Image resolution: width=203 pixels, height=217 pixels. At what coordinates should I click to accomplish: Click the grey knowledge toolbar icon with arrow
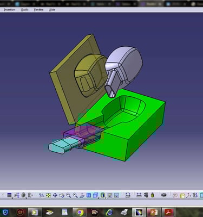point(23,195)
